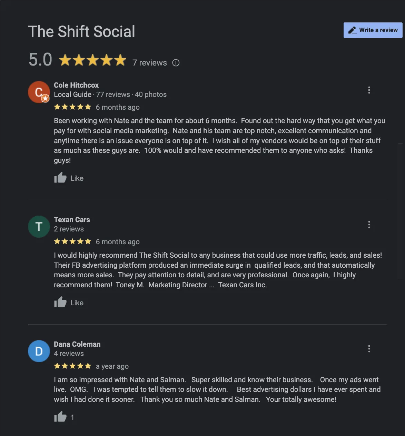Click the star rating on Dana Coleman's review
The image size is (405, 436).
coord(72,366)
